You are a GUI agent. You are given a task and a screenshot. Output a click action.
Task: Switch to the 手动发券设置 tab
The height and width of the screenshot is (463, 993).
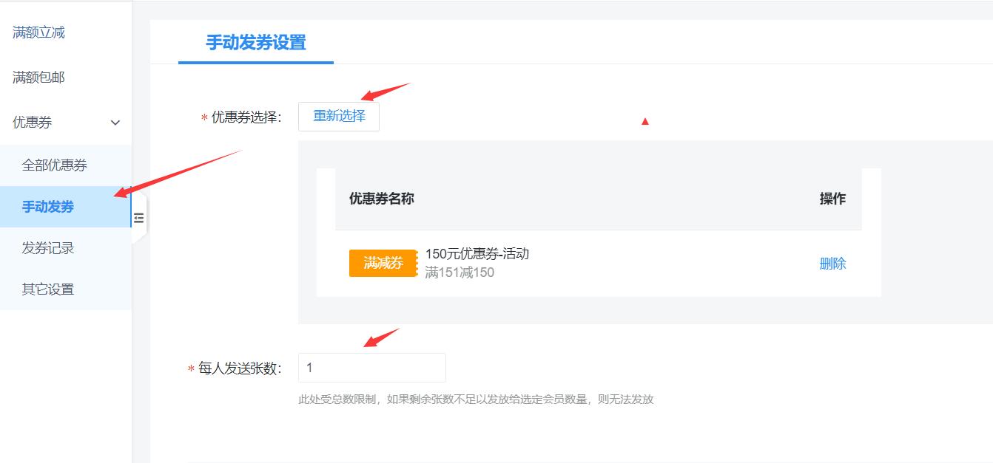pos(256,42)
